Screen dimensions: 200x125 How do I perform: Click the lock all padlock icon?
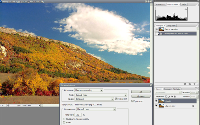point(175,96)
